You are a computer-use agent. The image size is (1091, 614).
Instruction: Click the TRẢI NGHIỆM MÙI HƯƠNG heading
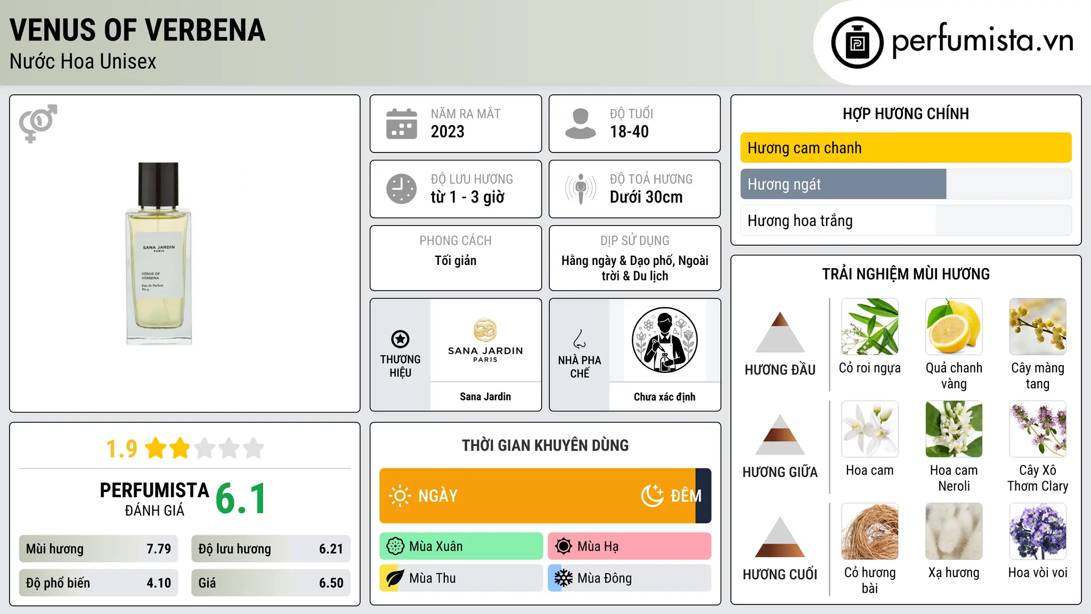(906, 274)
